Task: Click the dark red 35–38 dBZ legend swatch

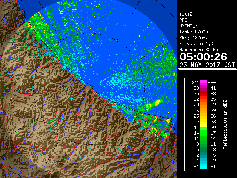Action: (204, 94)
